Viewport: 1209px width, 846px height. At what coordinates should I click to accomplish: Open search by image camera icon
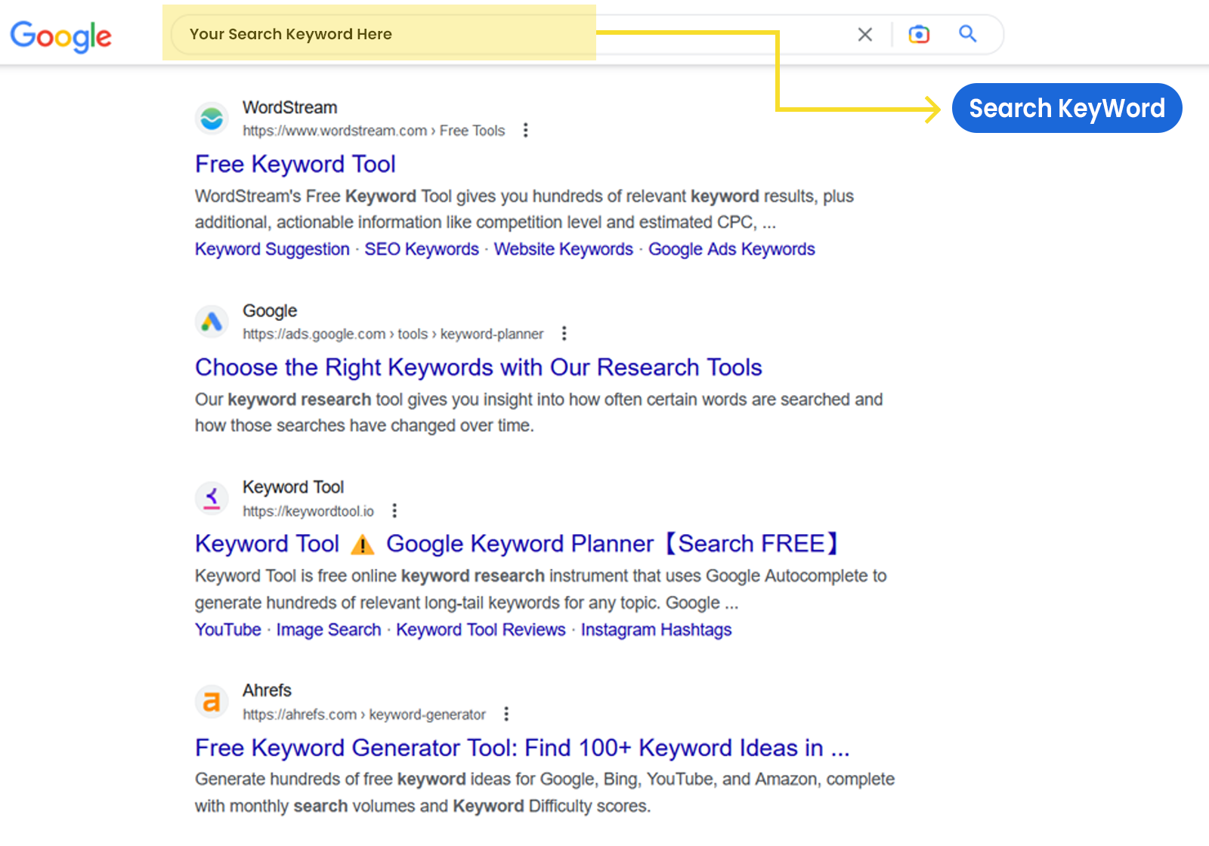point(919,34)
